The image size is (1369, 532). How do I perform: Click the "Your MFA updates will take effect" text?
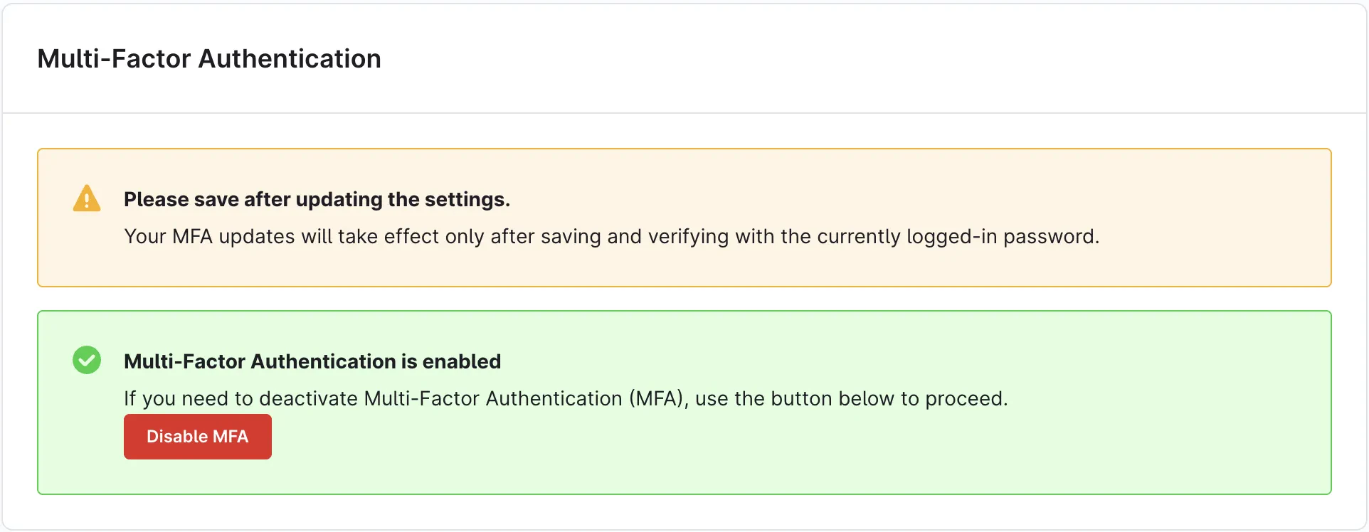click(x=611, y=236)
